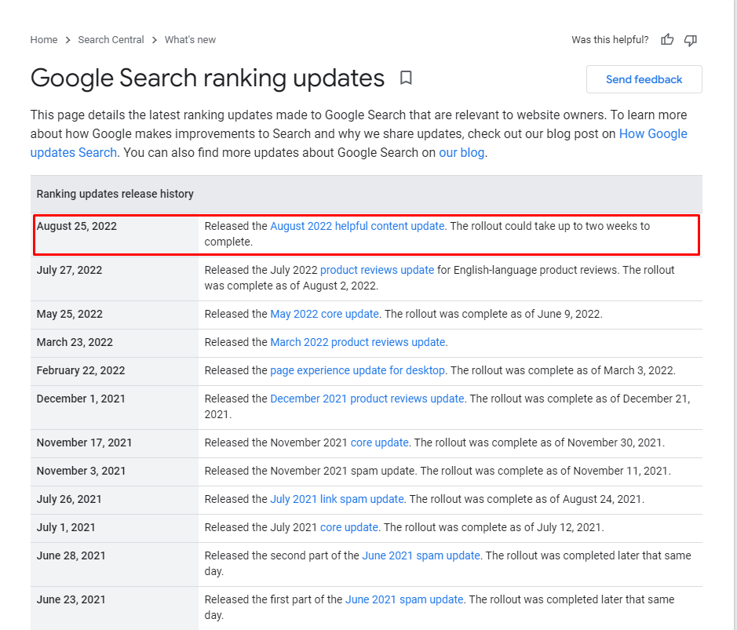
Task: Click 'Released the November 2021 spam update' text
Action: coord(310,471)
